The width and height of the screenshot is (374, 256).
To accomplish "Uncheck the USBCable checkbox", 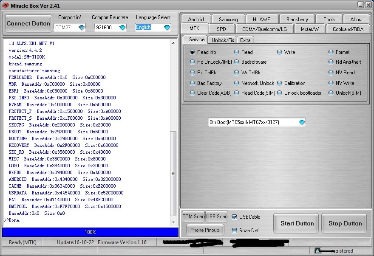I will 234,217.
